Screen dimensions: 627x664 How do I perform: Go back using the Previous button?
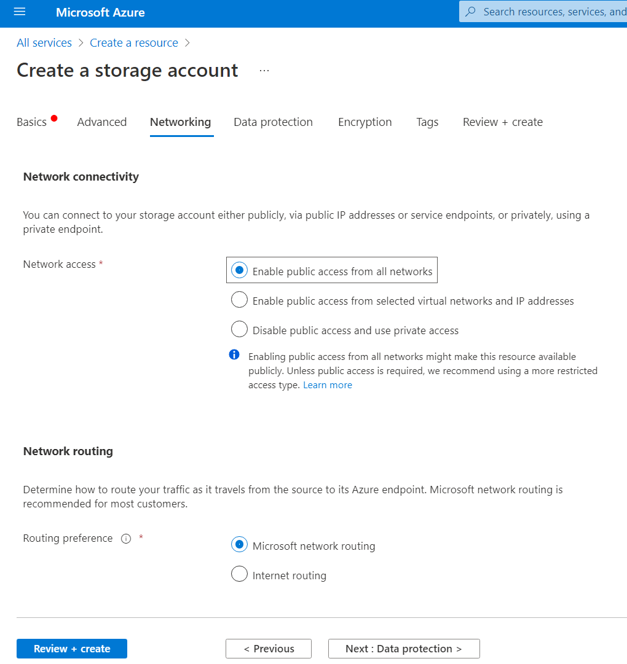[268, 648]
